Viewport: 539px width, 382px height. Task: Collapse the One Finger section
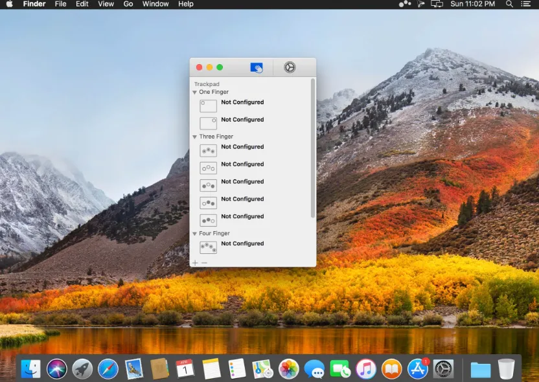tap(194, 92)
